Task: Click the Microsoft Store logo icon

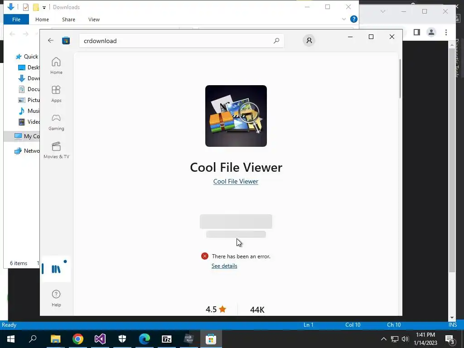Action: (x=66, y=40)
